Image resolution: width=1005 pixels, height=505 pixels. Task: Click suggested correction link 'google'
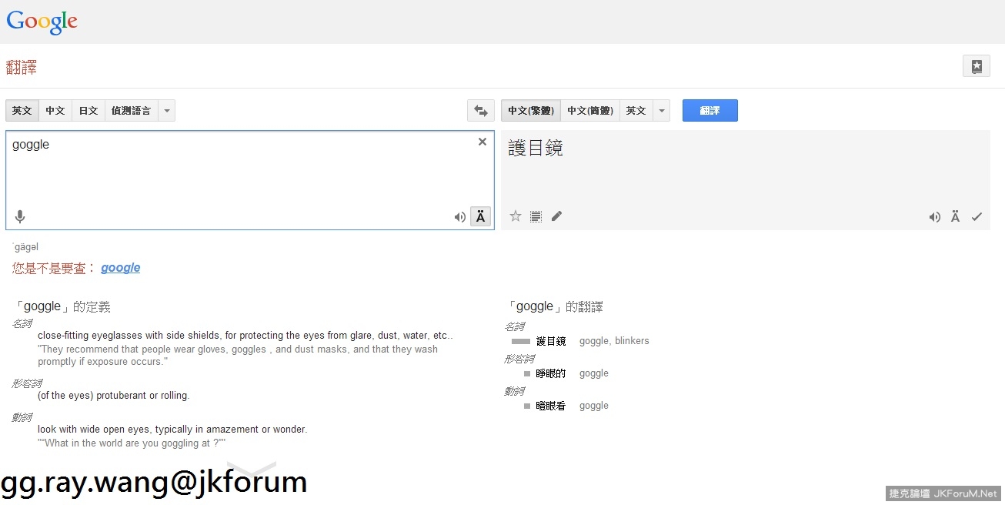click(121, 268)
